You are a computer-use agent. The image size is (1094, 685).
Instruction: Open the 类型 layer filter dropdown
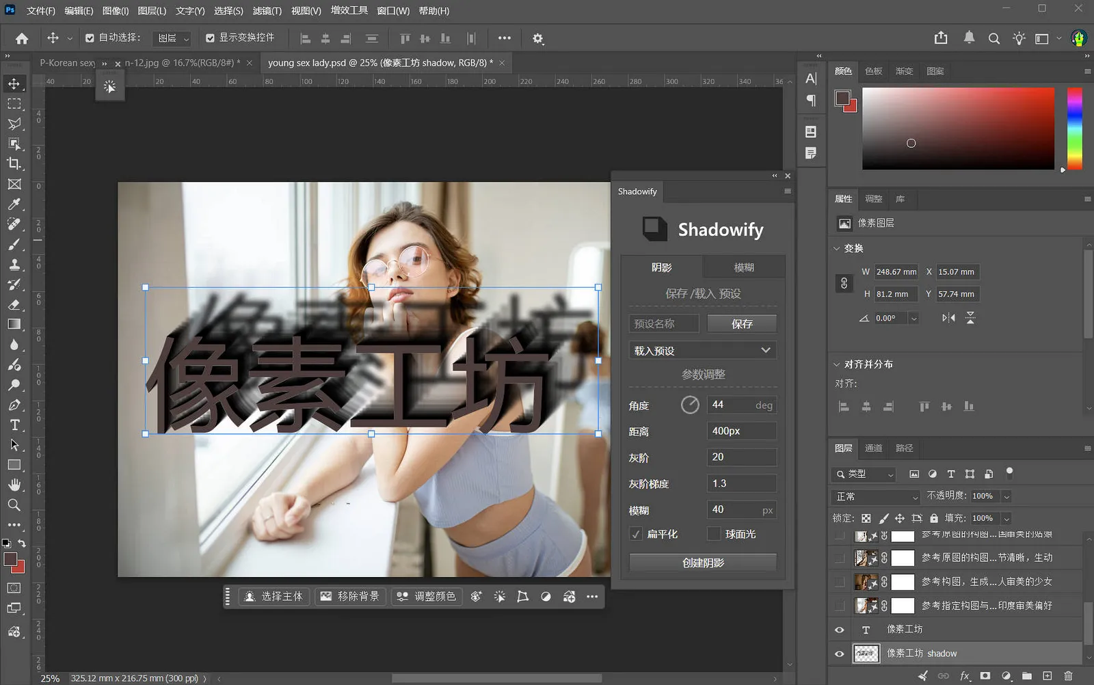click(864, 474)
